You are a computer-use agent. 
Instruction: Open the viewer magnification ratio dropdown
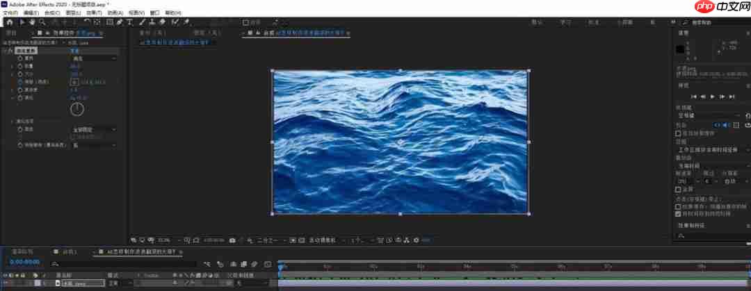[164, 240]
